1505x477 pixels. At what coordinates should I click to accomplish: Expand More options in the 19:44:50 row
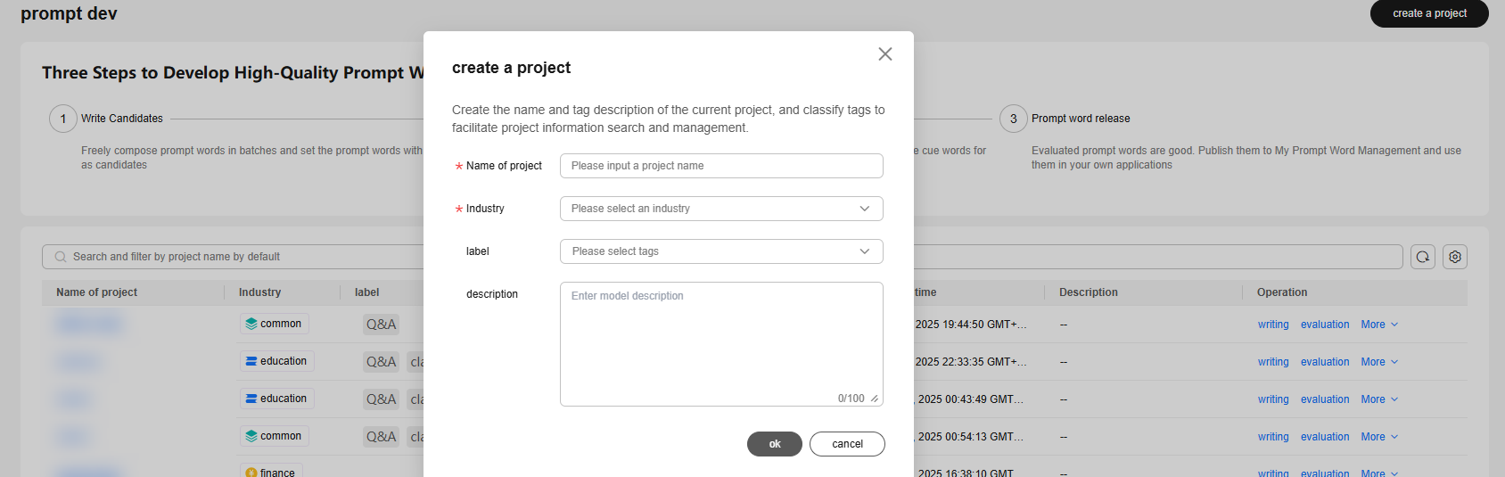(x=1378, y=325)
